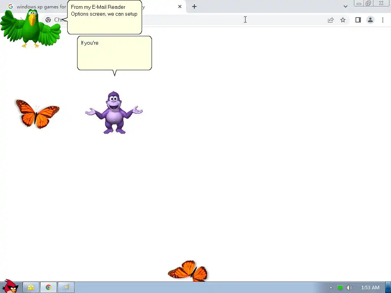Switch to Chrome in the taskbar
Image resolution: width=391 pixels, height=293 pixels.
click(x=48, y=288)
